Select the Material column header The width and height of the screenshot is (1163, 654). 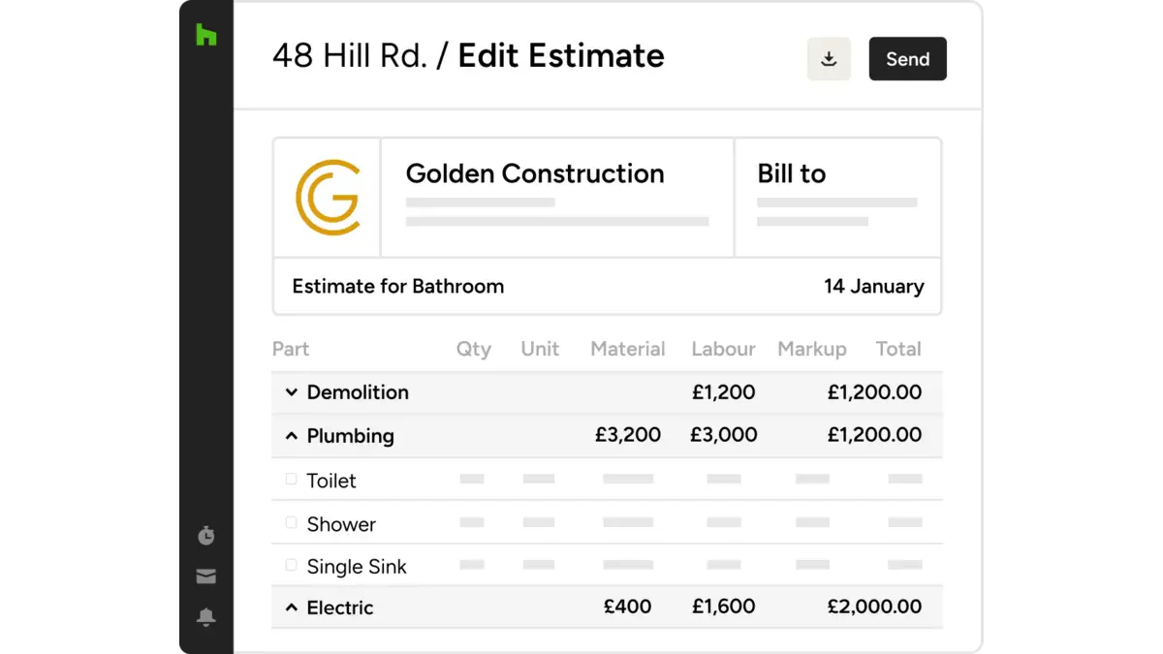(x=628, y=349)
